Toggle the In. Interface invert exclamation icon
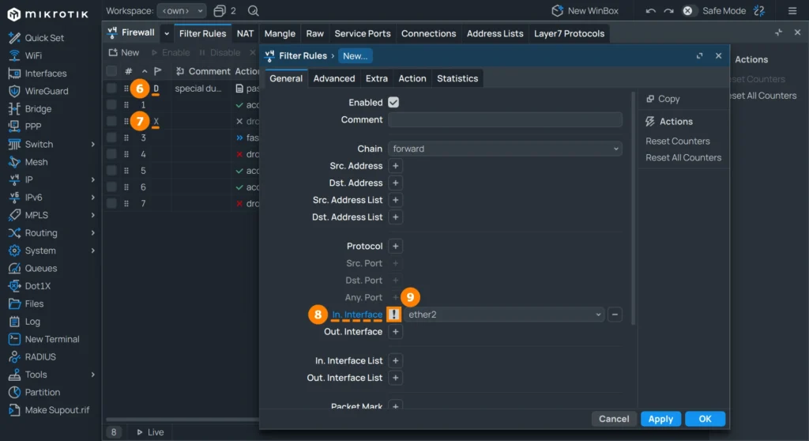The height and width of the screenshot is (441, 809). click(393, 314)
